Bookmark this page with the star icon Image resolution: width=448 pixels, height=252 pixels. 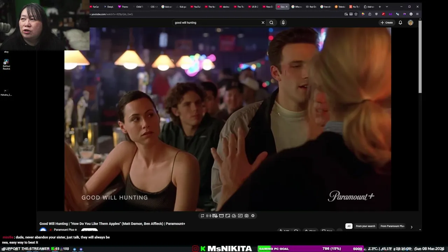[x=356, y=14]
